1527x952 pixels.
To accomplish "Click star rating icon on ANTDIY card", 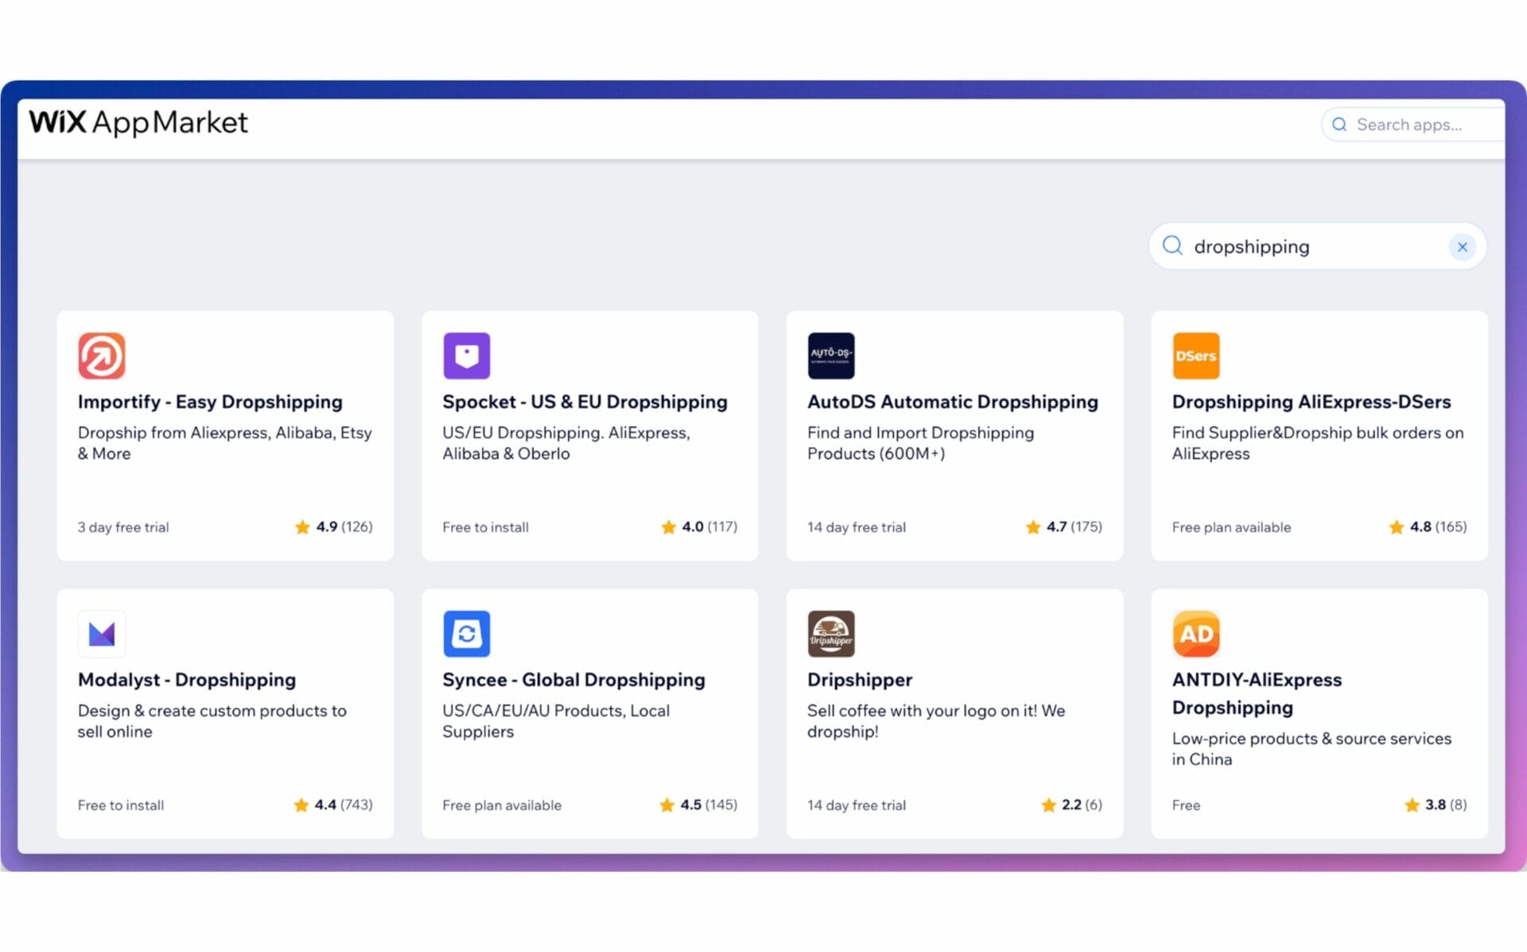I will (x=1412, y=805).
